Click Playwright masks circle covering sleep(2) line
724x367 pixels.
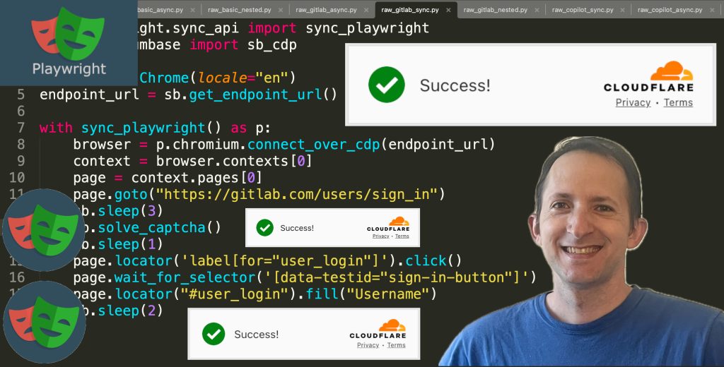45,323
